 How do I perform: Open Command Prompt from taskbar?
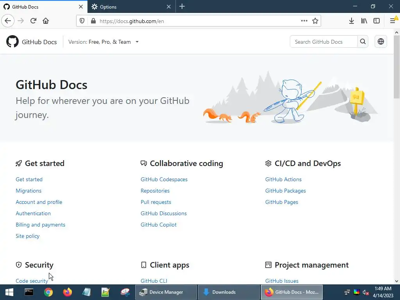(x=29, y=292)
